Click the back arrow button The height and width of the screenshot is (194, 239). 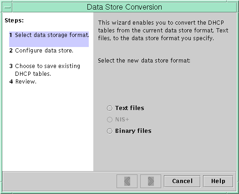tap(127, 181)
